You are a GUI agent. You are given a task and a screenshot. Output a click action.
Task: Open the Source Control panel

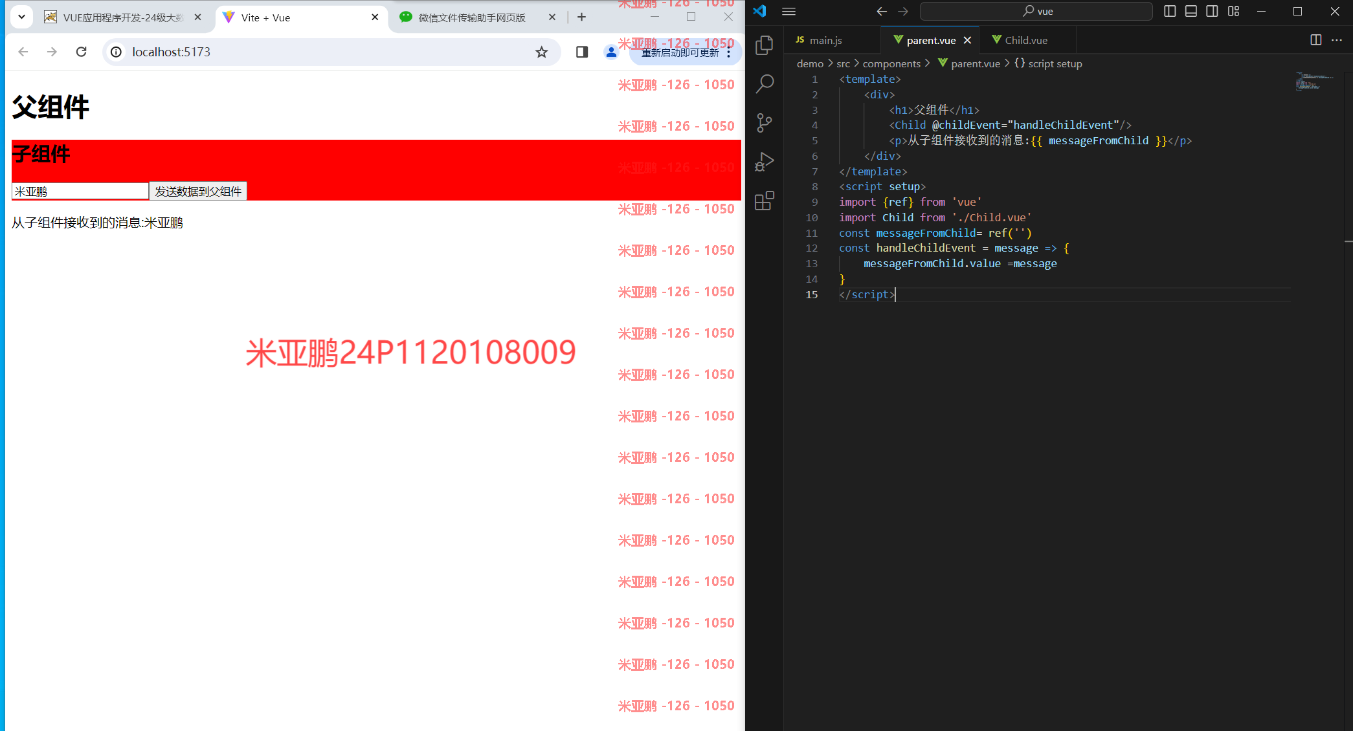pyautogui.click(x=765, y=122)
